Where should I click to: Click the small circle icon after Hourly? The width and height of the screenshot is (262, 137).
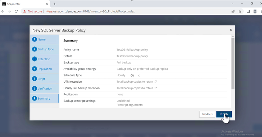point(139,76)
